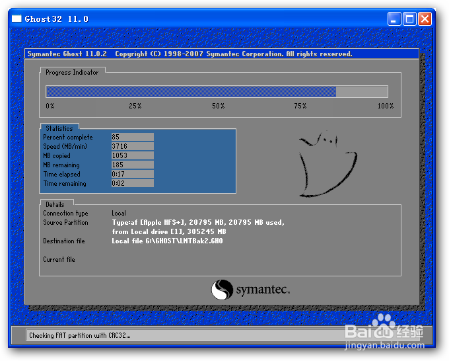This screenshot has width=449, height=361.
Task: Click the 75% progress label
Action: click(x=300, y=106)
